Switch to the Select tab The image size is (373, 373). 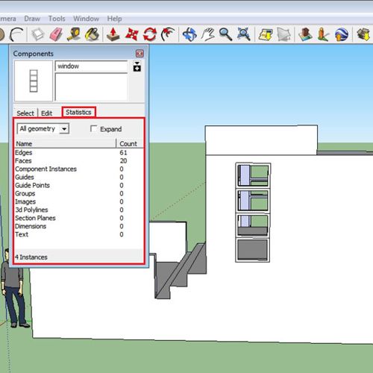25,113
